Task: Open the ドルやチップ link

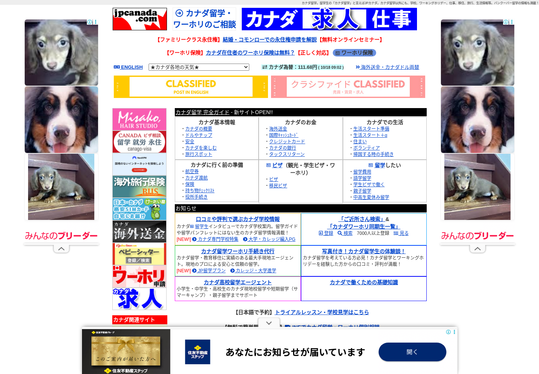Action: pos(199,135)
